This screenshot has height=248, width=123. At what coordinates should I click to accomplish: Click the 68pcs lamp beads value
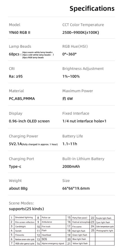pyautogui.click(x=14, y=54)
